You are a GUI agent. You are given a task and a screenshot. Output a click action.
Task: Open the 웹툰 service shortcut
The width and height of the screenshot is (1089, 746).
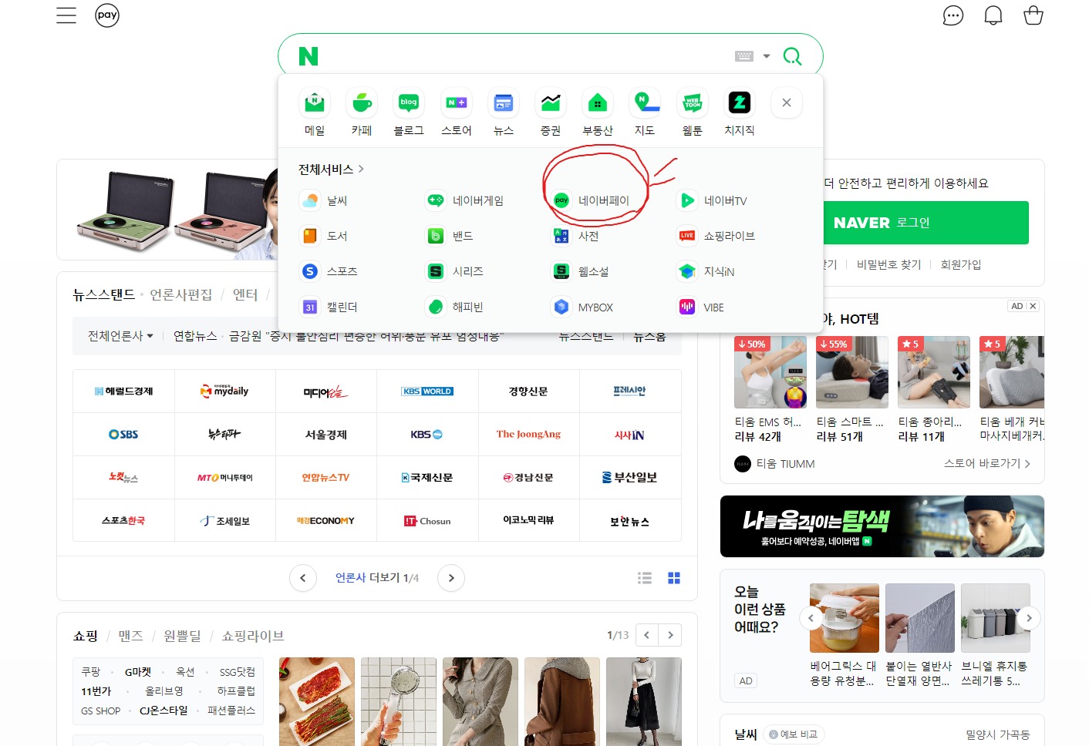tap(693, 113)
